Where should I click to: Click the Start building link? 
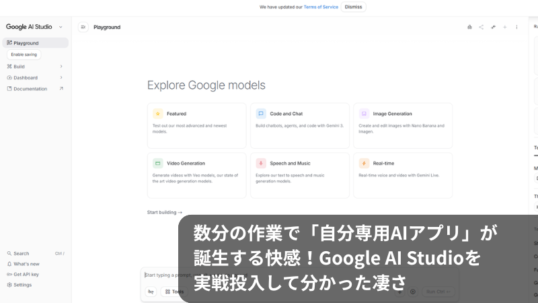(164, 212)
